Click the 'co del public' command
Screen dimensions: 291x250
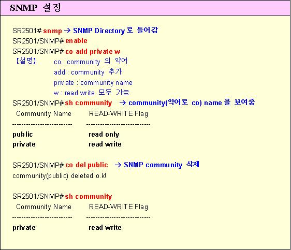click(x=86, y=165)
